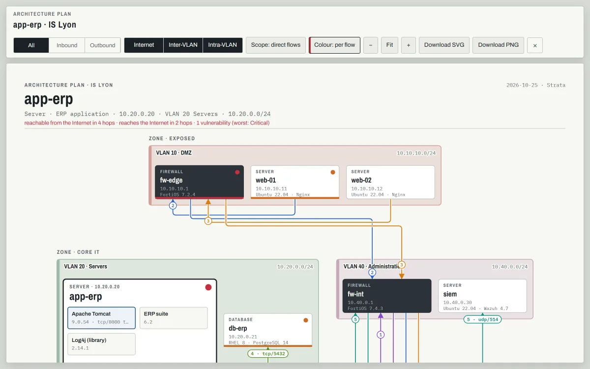Screen dimensions: 590x369
Task: Select the All direction filter
Action: (31, 45)
